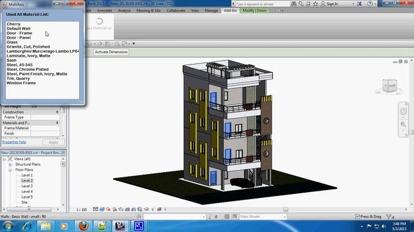
Task: Click the ViewCube in the 3D view
Action: [x=389, y=86]
